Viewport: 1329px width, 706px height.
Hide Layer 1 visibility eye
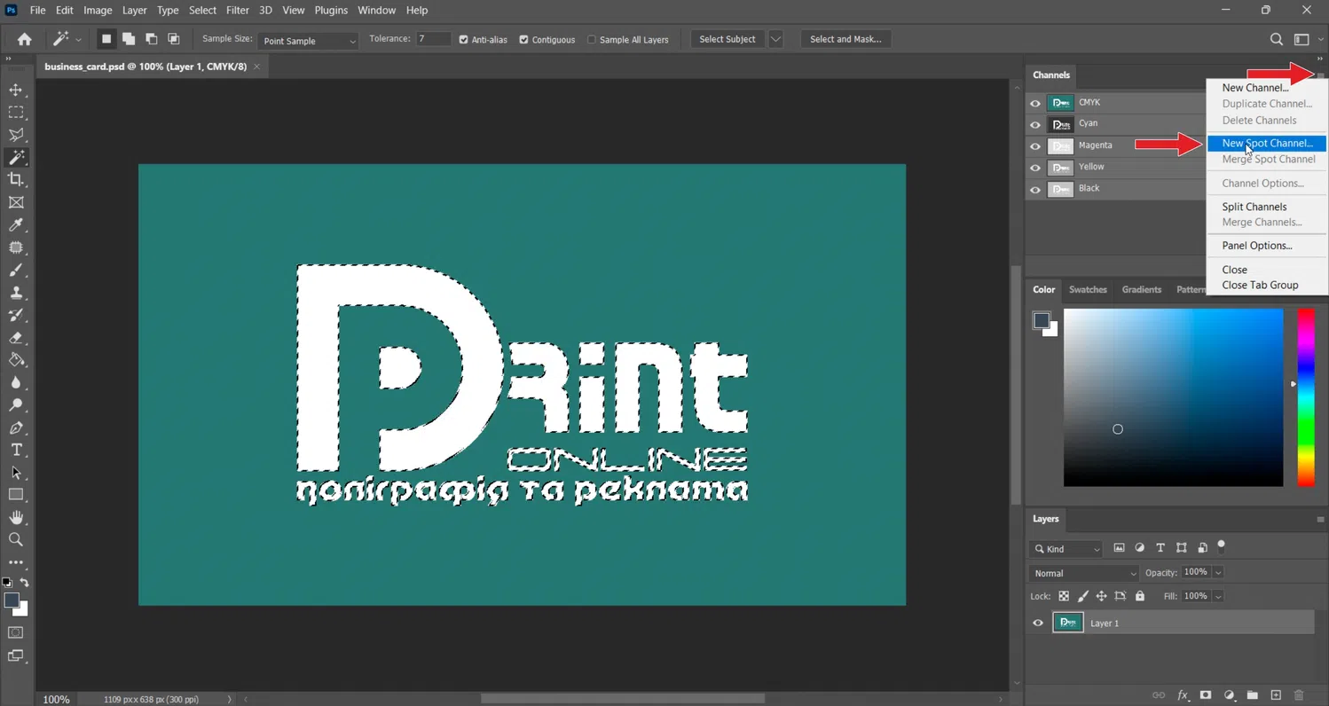point(1038,624)
